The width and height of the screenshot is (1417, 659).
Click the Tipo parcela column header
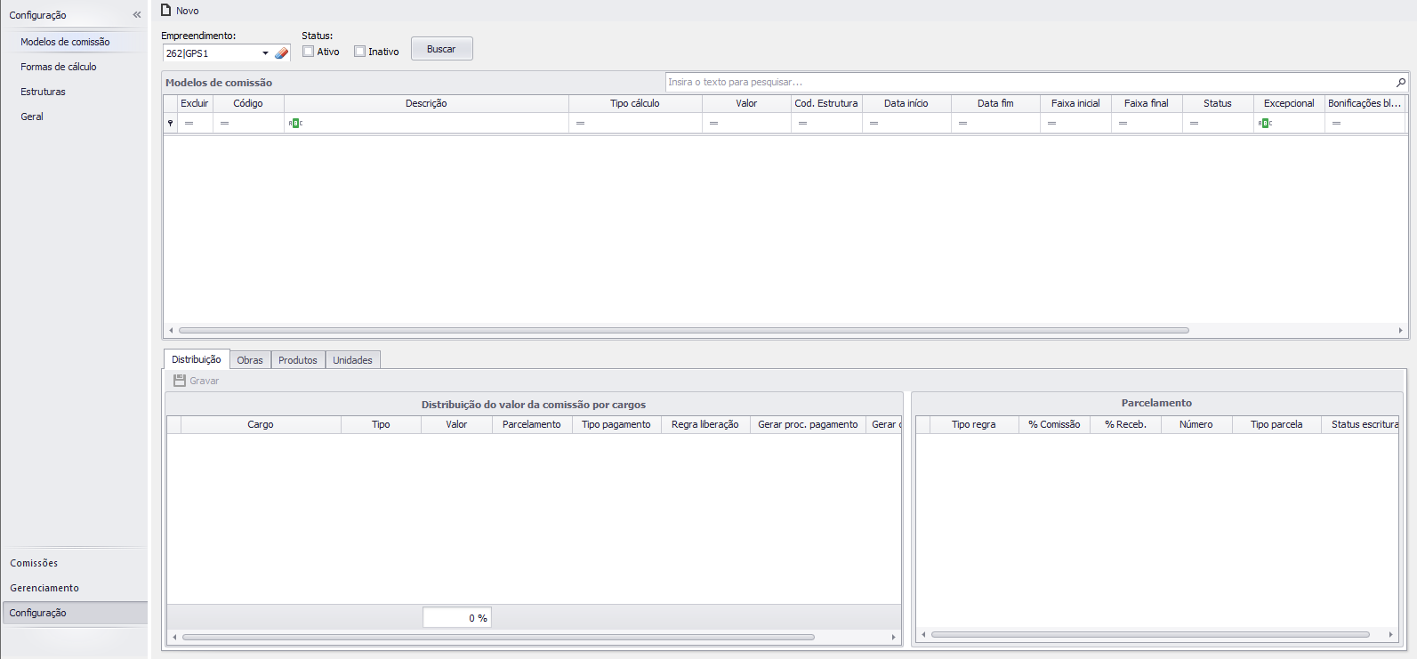(1276, 424)
